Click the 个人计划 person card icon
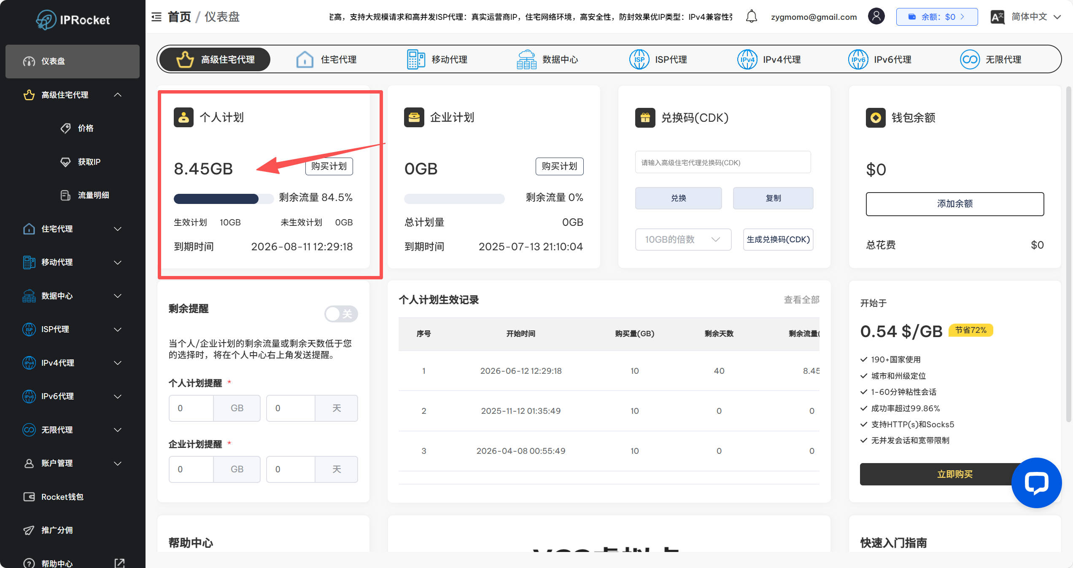 (183, 117)
